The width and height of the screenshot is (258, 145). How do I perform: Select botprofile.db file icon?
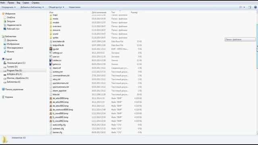[51, 45]
